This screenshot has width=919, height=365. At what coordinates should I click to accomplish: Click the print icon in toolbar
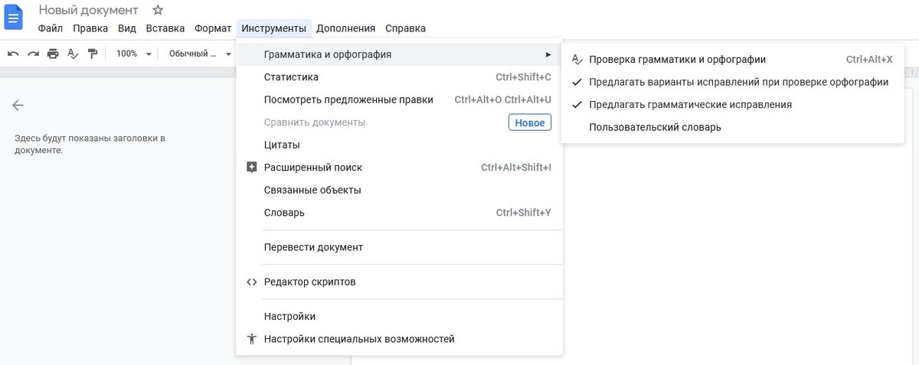point(53,54)
